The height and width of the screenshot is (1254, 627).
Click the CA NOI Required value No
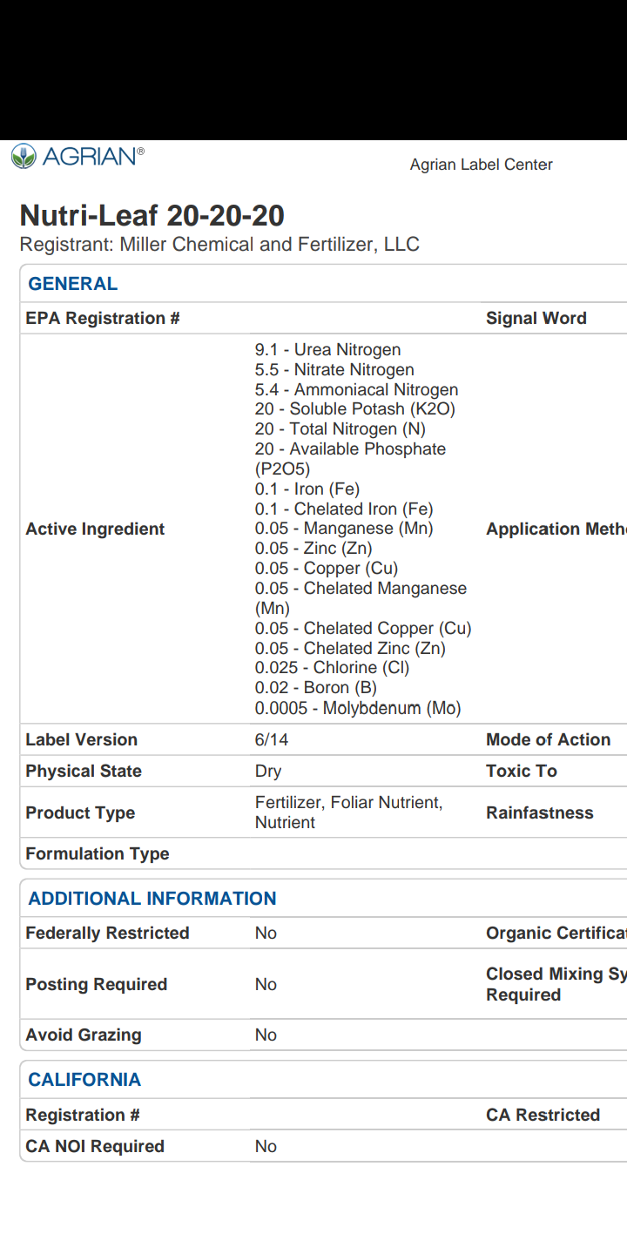pos(266,1147)
